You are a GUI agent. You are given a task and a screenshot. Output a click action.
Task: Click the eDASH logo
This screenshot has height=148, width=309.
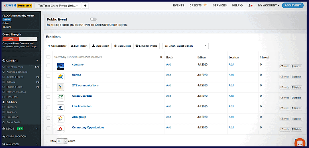[10, 6]
